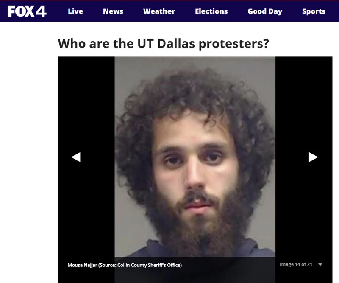Click the Image 14 of 21 counter
This screenshot has height=283, width=339.
(x=296, y=264)
